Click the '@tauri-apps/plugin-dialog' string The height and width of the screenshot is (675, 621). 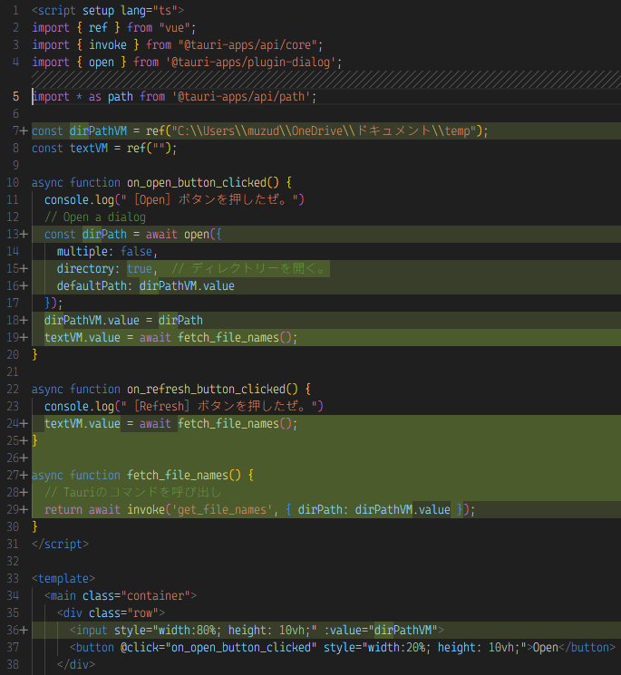[x=250, y=62]
